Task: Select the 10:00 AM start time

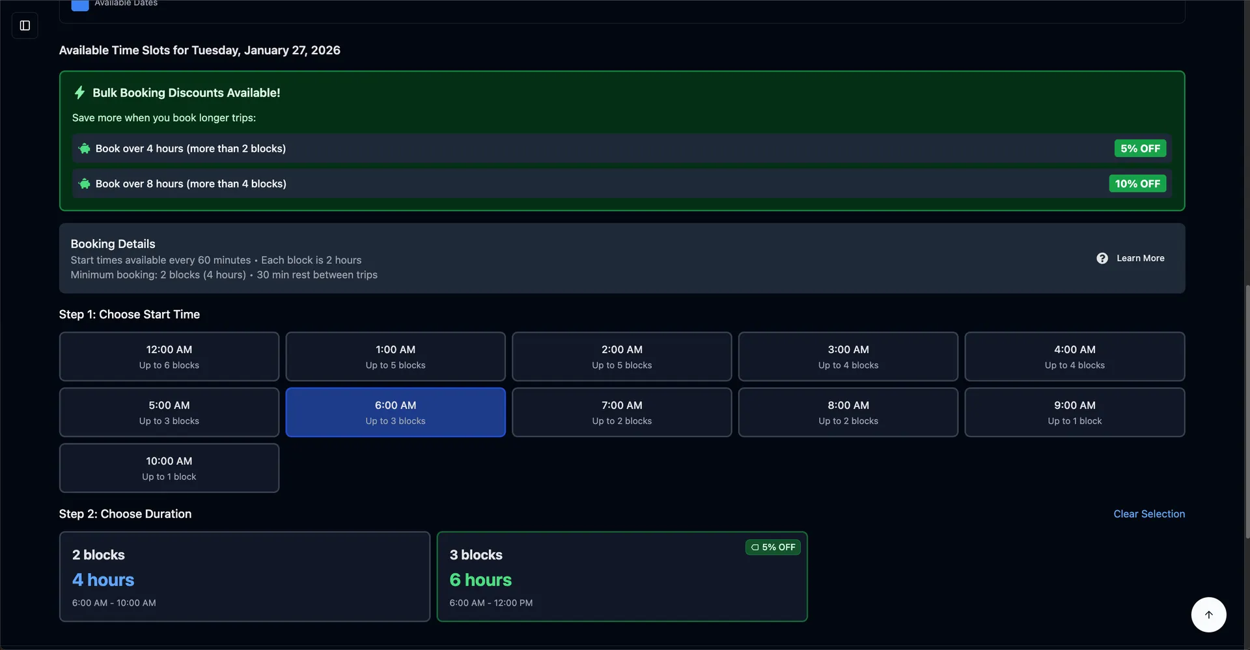Action: pos(169,468)
